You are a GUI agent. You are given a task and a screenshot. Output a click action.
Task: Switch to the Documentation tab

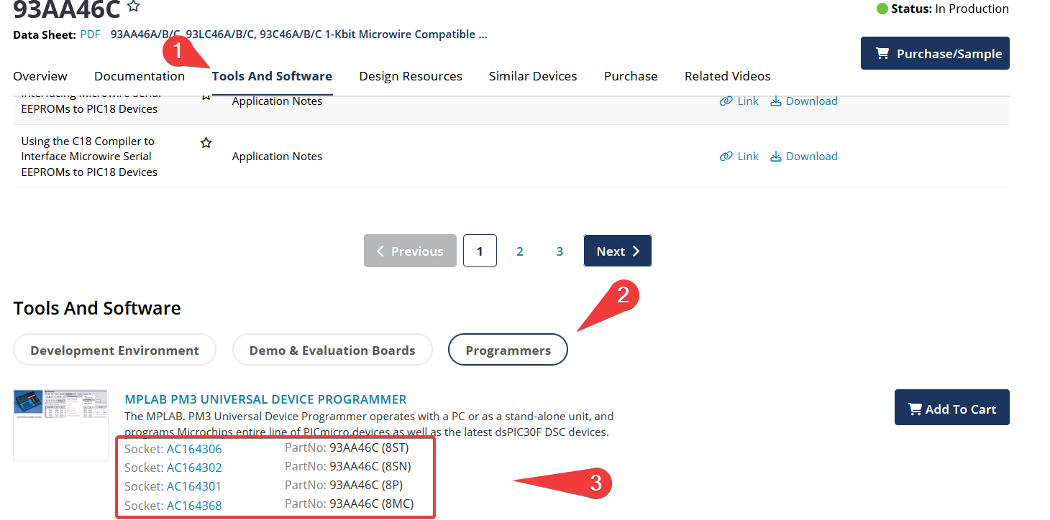pos(140,76)
